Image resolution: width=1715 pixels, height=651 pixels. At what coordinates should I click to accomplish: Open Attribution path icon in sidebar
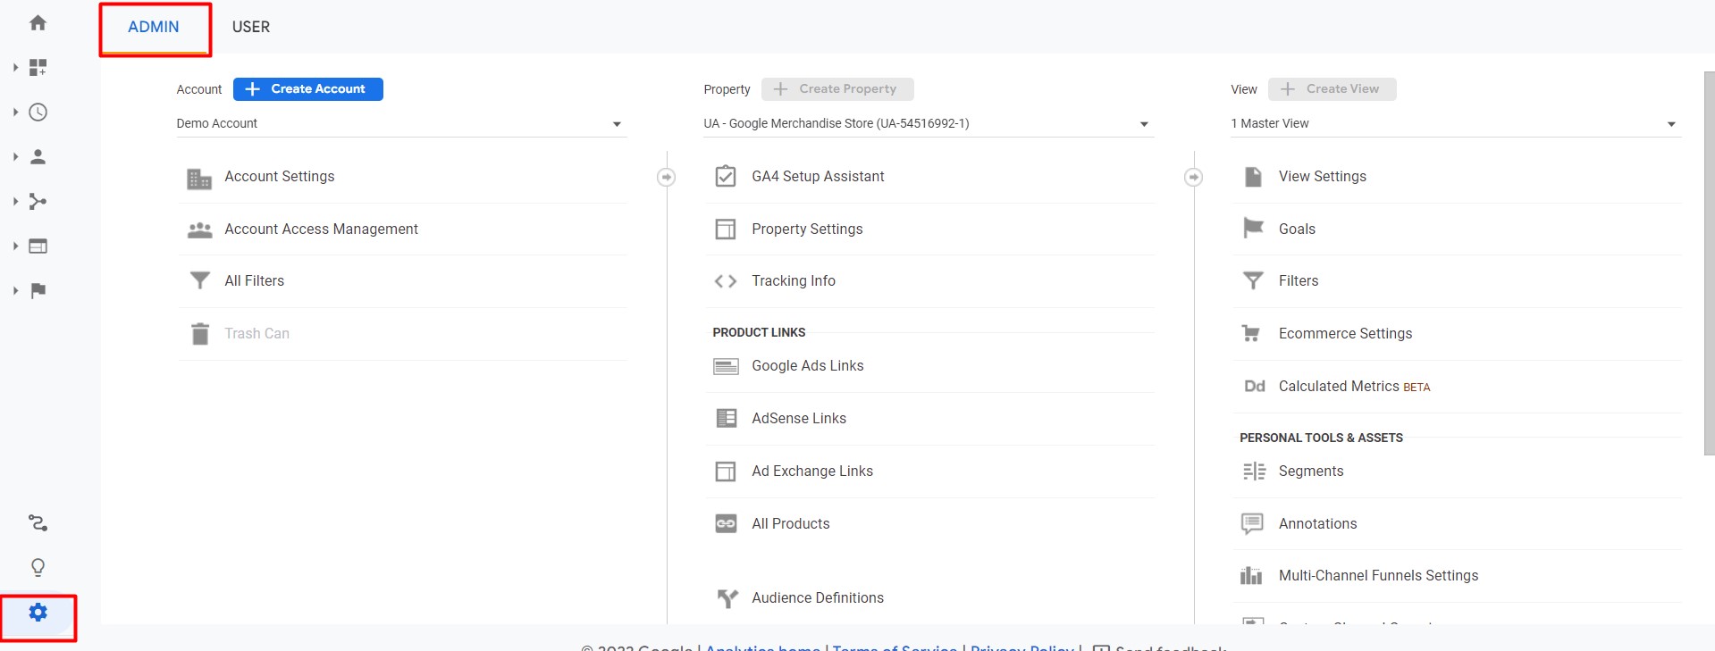(x=38, y=523)
